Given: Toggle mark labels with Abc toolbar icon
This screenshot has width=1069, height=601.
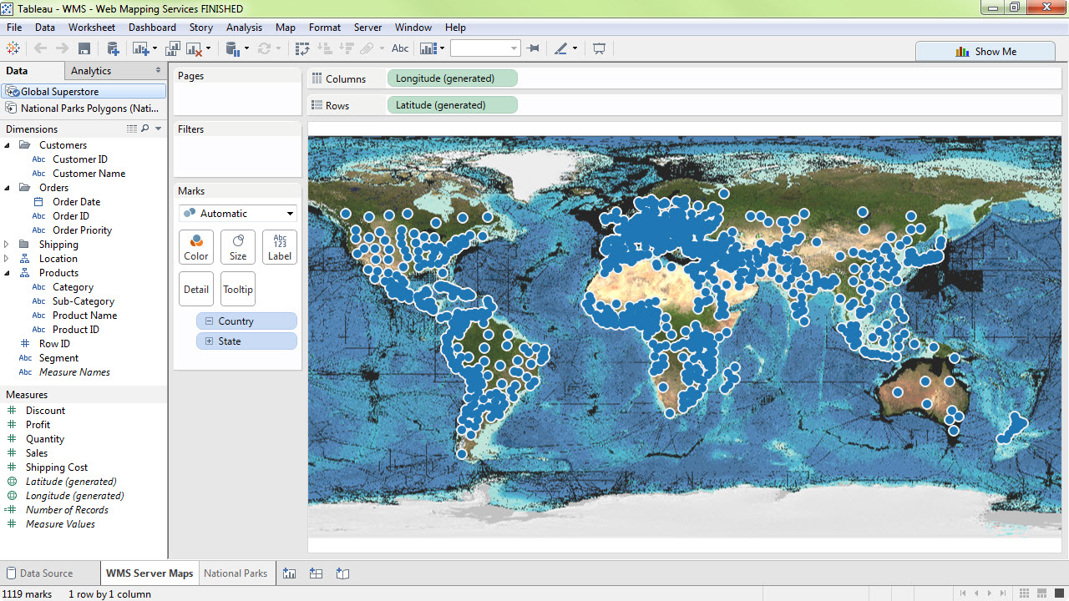Looking at the screenshot, I should click(x=400, y=48).
